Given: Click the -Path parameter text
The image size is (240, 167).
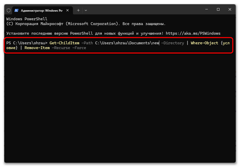Looking at the screenshot, I should pyautogui.click(x=87, y=43).
